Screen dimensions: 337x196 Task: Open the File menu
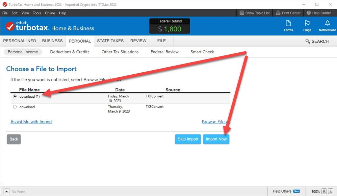click(5, 13)
